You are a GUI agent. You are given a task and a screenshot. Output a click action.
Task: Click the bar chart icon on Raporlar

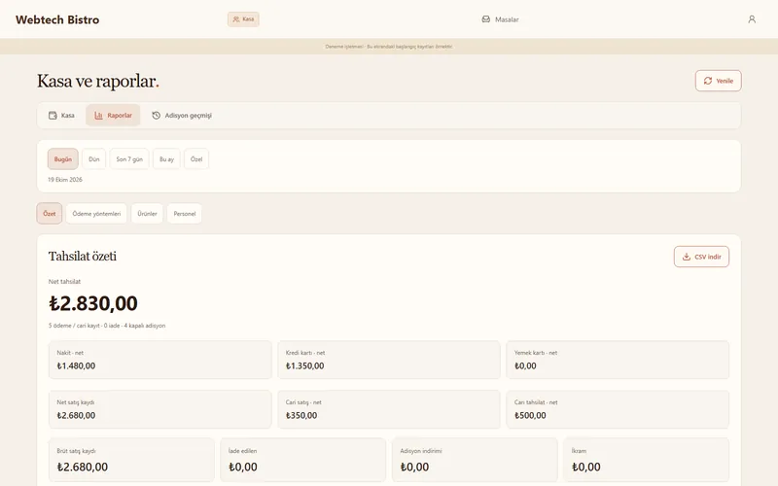98,116
